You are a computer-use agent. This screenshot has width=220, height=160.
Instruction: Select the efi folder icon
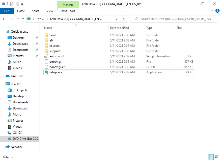[x=46, y=40]
